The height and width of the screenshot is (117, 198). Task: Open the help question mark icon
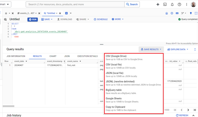pyautogui.click(x=179, y=4)
